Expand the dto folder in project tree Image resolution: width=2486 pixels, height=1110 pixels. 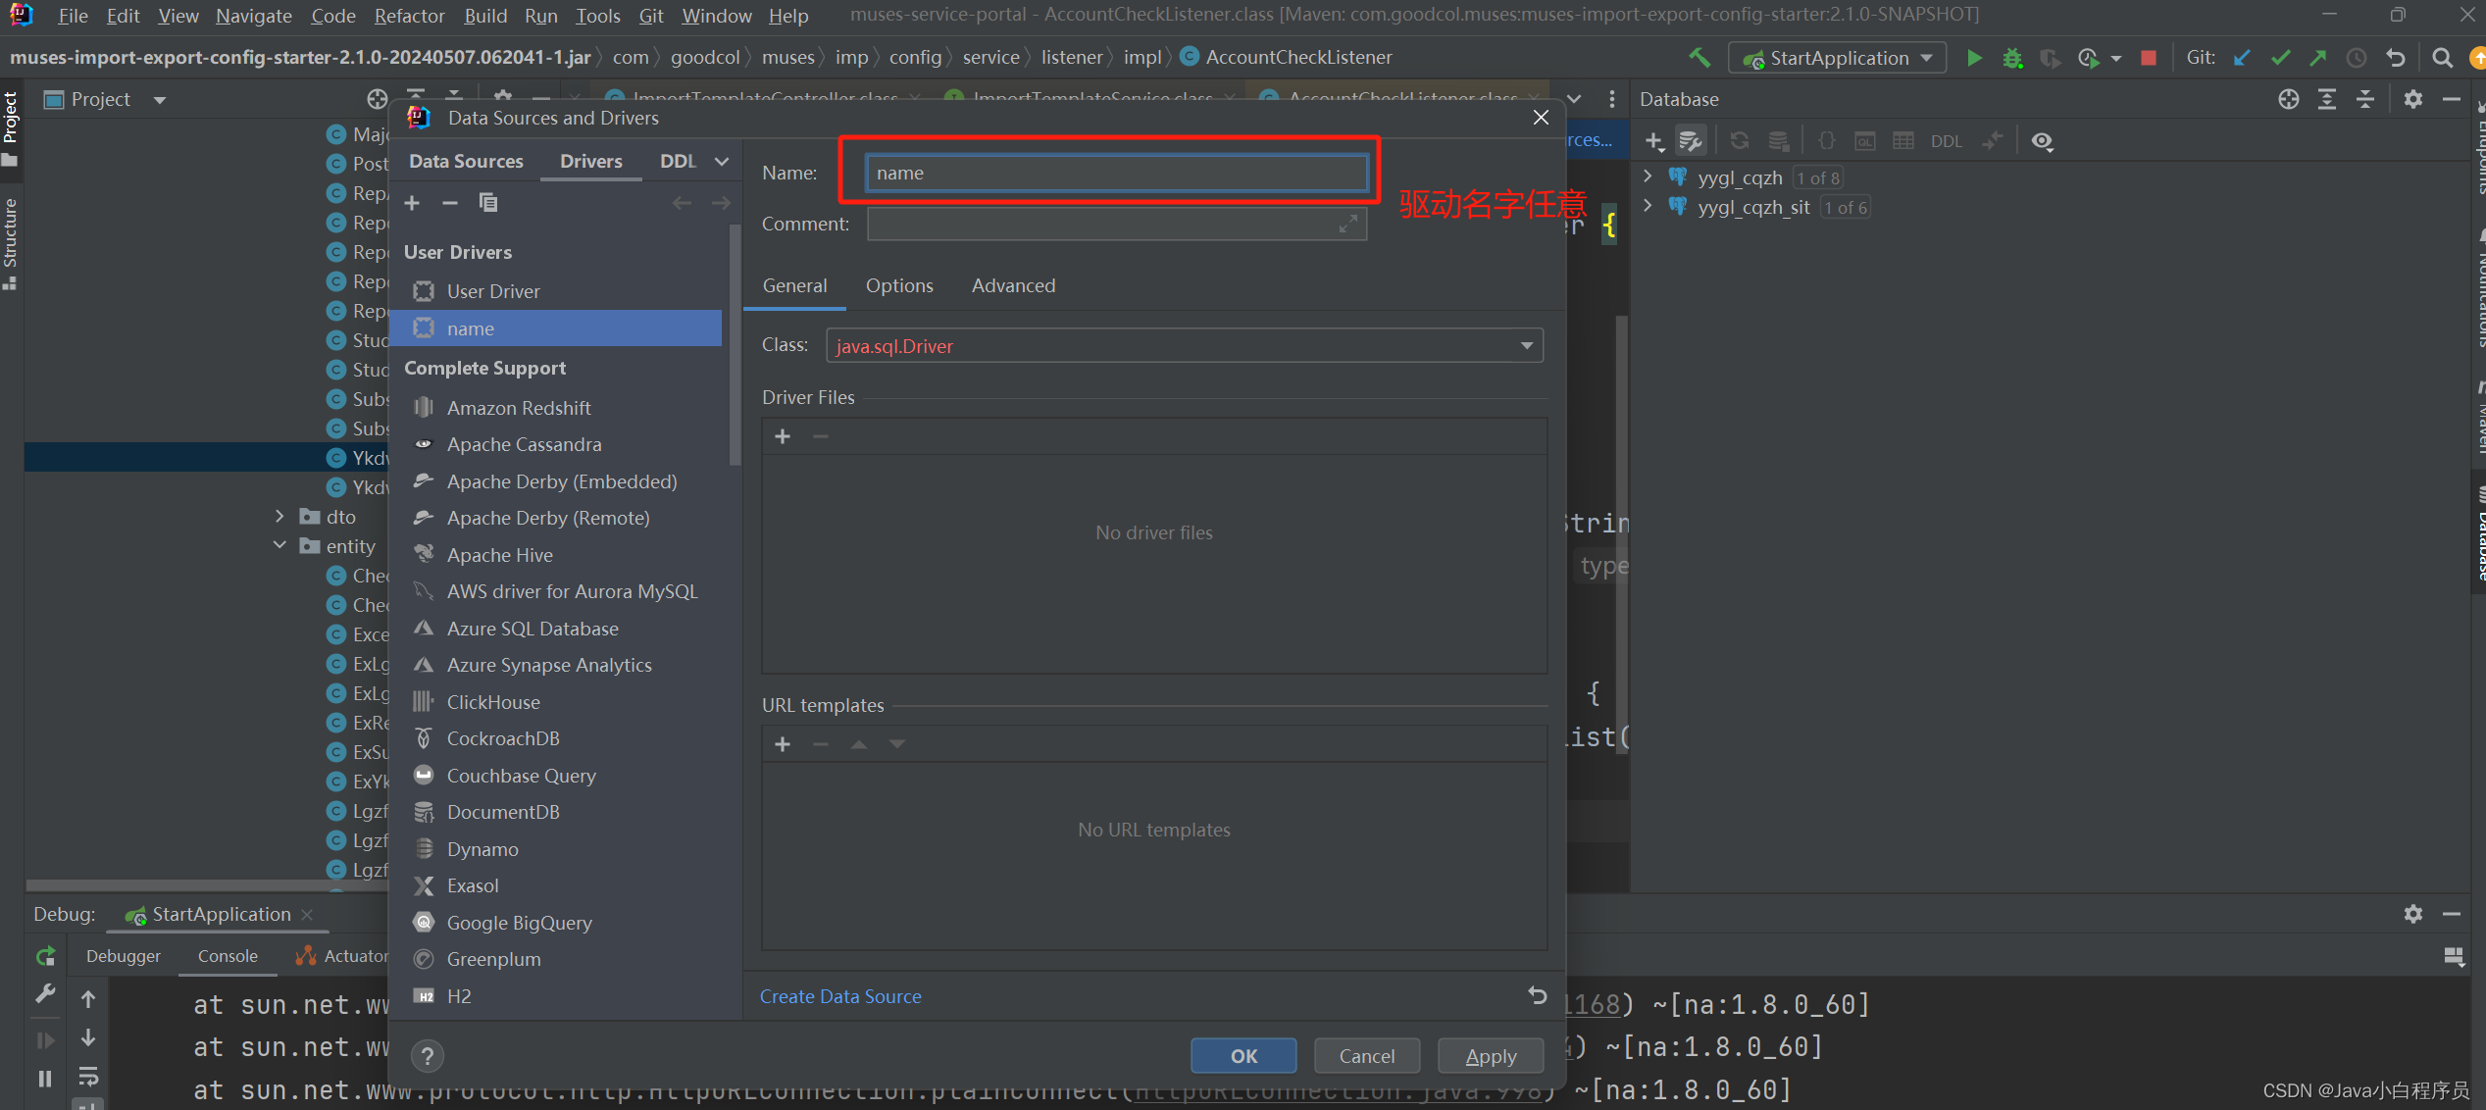pos(279,517)
